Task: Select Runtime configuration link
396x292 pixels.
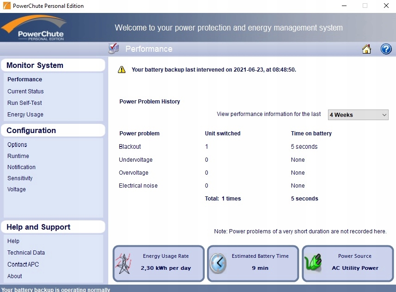Action: (x=18, y=156)
